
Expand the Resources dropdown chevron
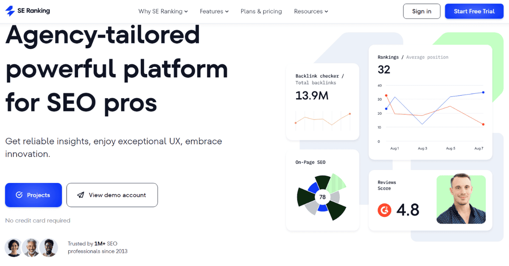[326, 12]
